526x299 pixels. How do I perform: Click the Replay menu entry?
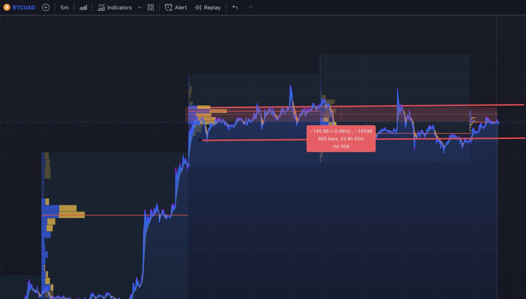[212, 7]
